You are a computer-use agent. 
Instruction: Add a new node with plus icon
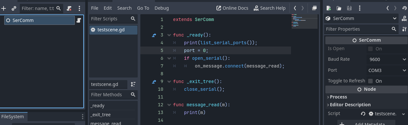point(4,8)
